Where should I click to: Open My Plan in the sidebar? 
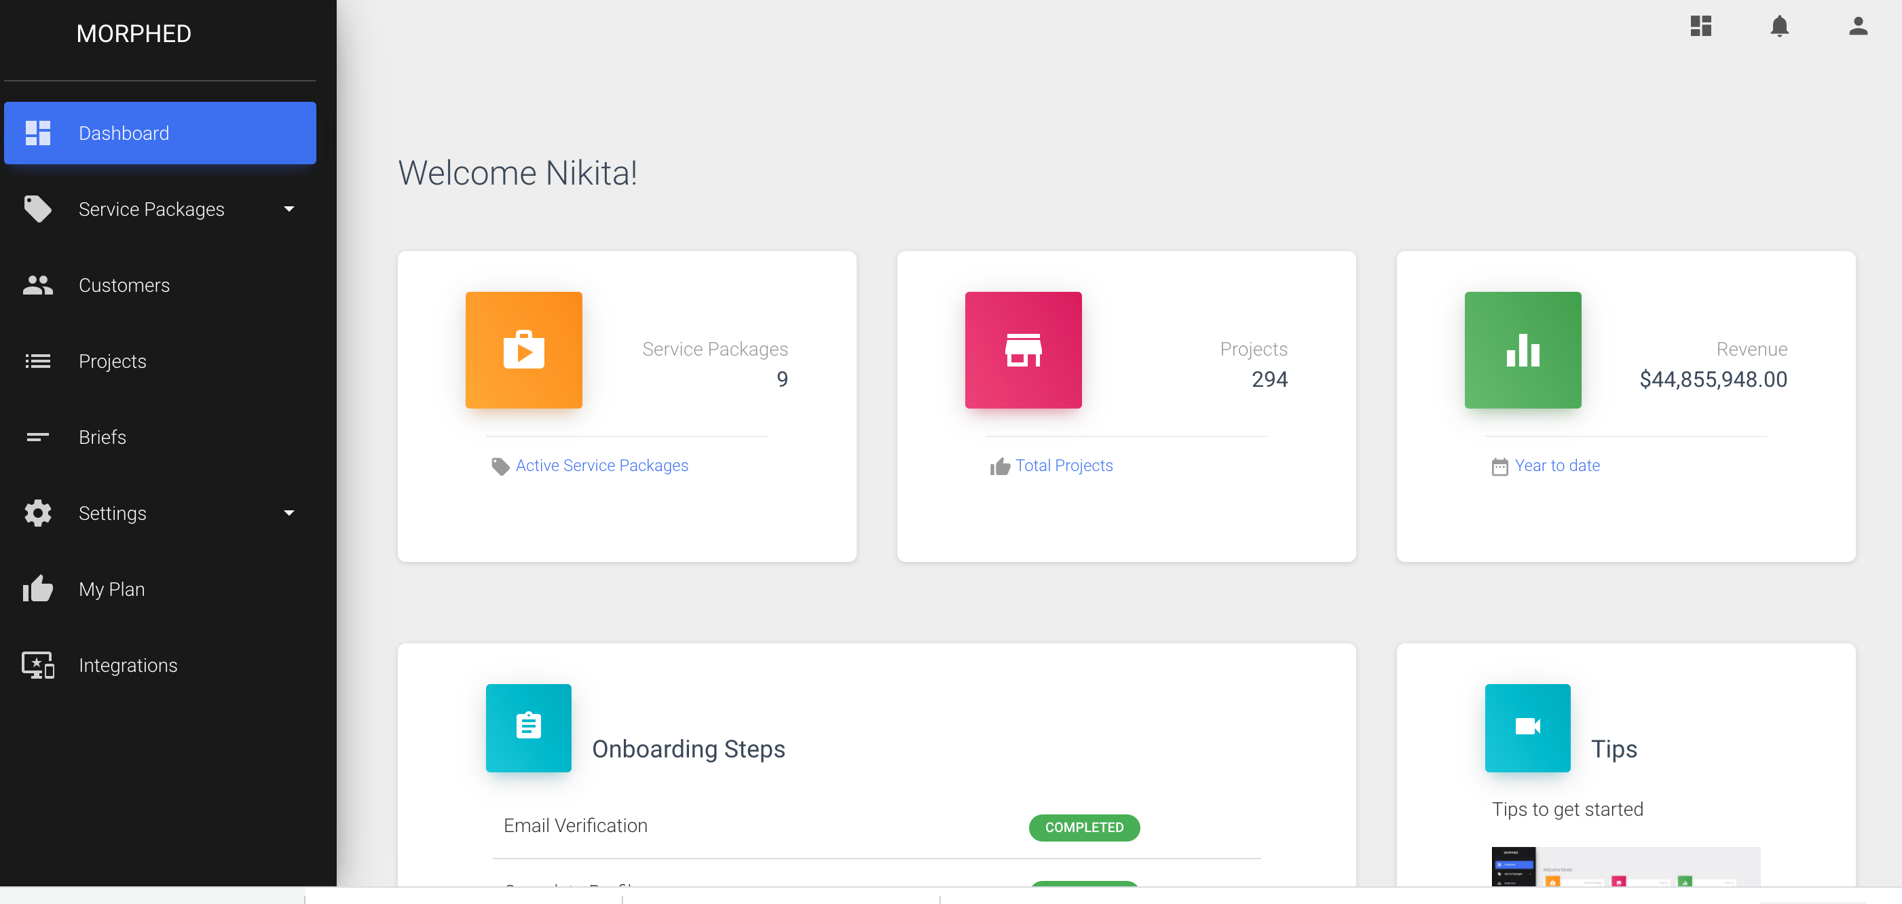[111, 590]
